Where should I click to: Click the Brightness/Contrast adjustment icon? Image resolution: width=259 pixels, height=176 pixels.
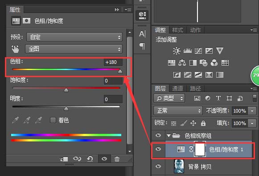click(177, 51)
